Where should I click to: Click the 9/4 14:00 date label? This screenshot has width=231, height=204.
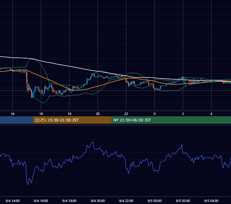[x=13, y=201]
